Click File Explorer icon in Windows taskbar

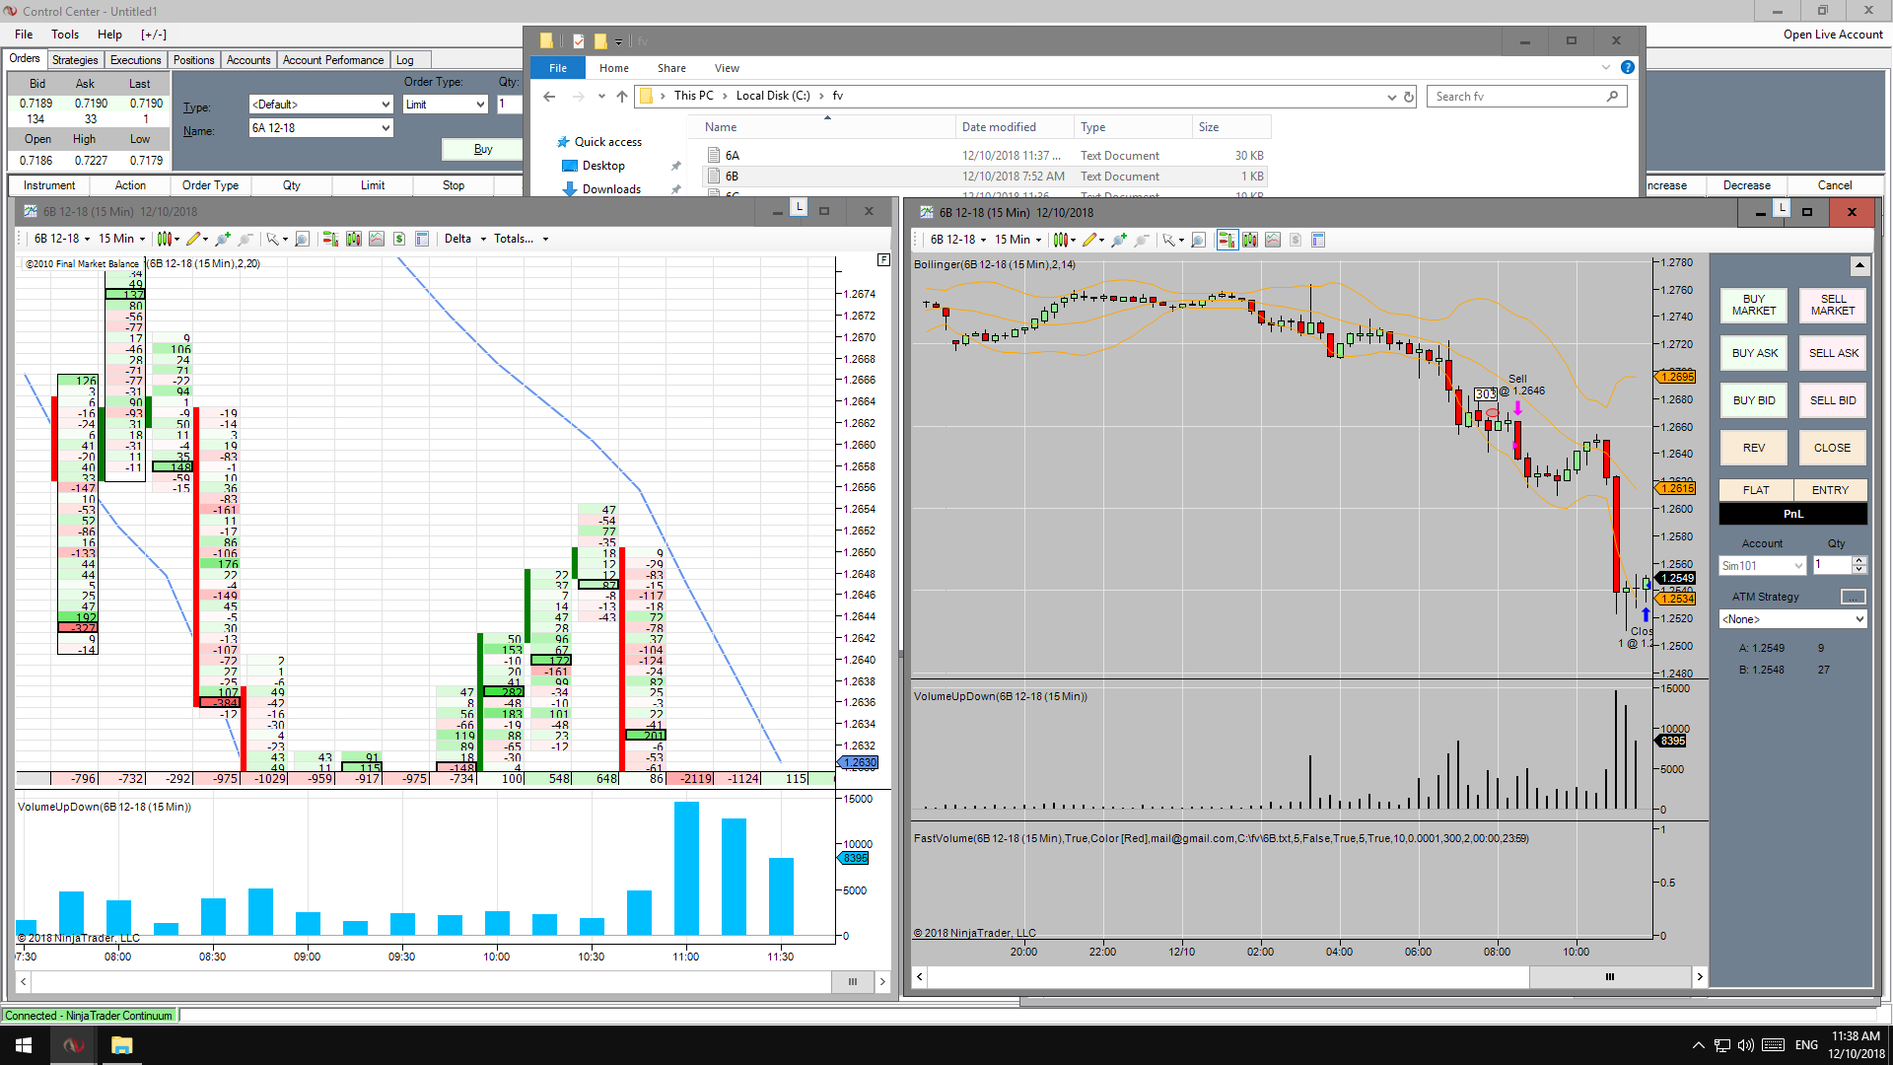(121, 1045)
